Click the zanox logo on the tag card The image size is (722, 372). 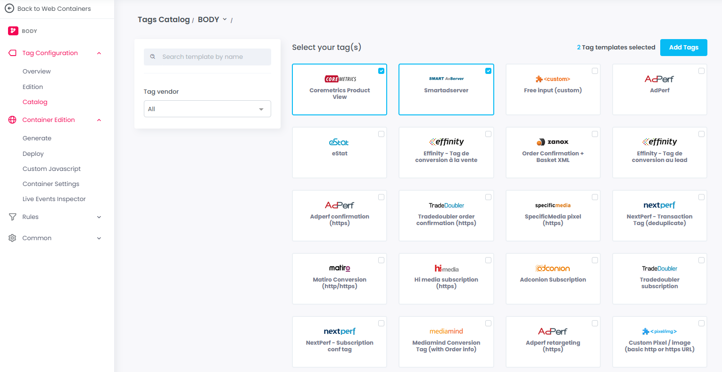[553, 142]
